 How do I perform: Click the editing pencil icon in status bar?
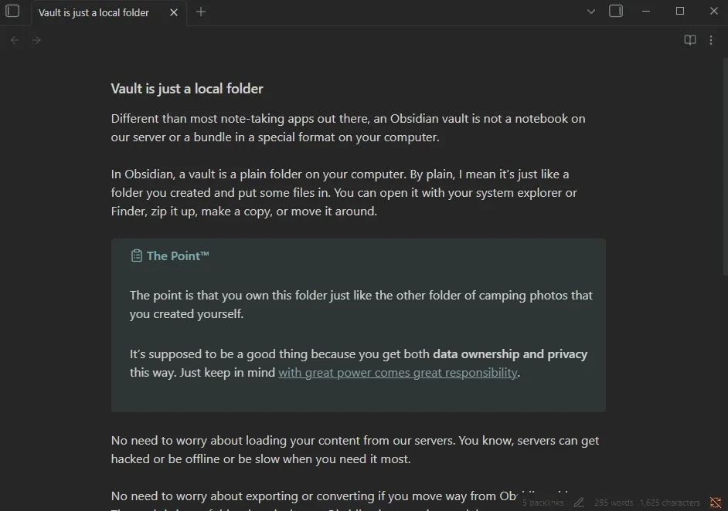point(578,502)
